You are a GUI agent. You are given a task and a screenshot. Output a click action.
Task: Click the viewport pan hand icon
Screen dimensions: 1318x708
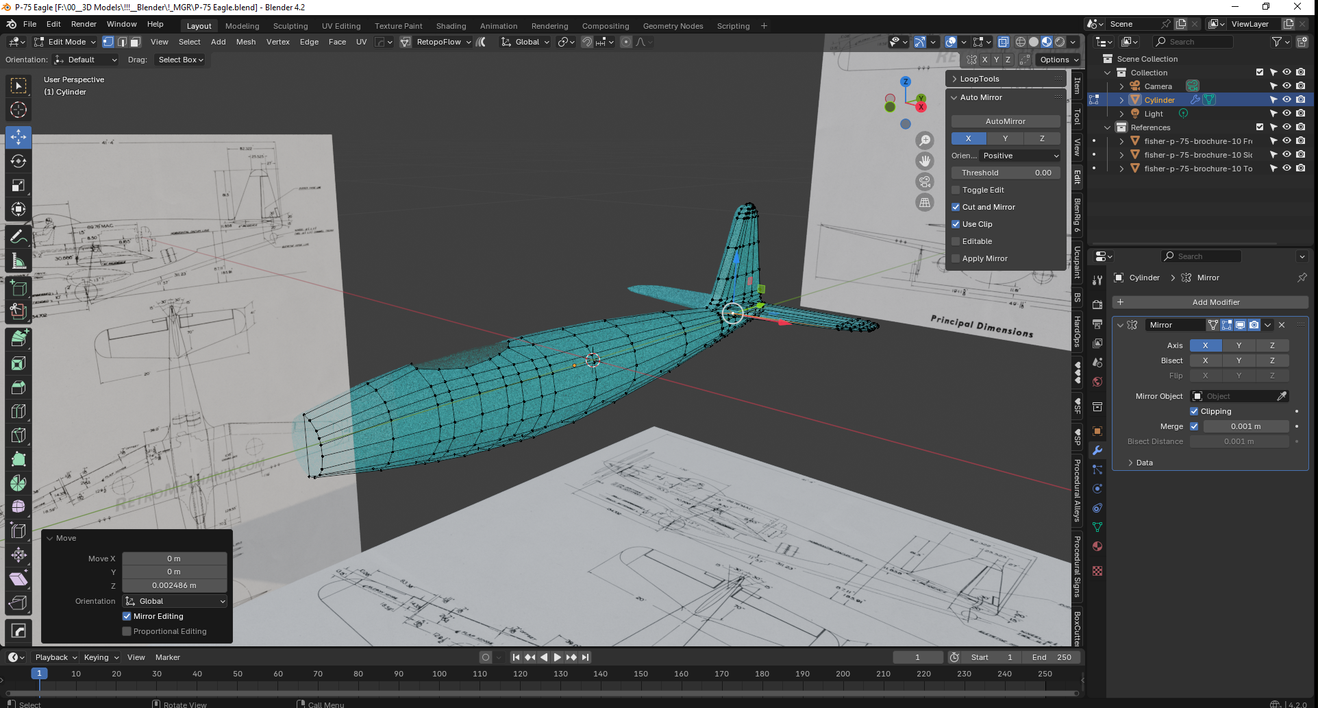pyautogui.click(x=925, y=161)
